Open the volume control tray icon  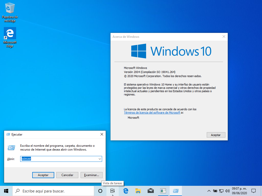(x=227, y=191)
